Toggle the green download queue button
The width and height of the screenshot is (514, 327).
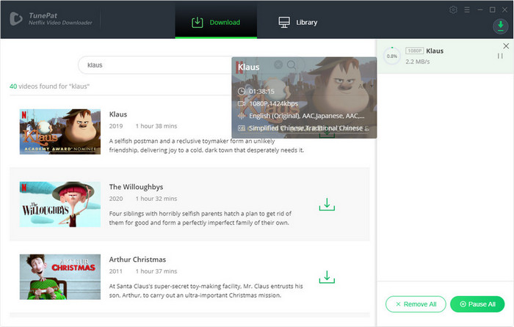tap(499, 26)
